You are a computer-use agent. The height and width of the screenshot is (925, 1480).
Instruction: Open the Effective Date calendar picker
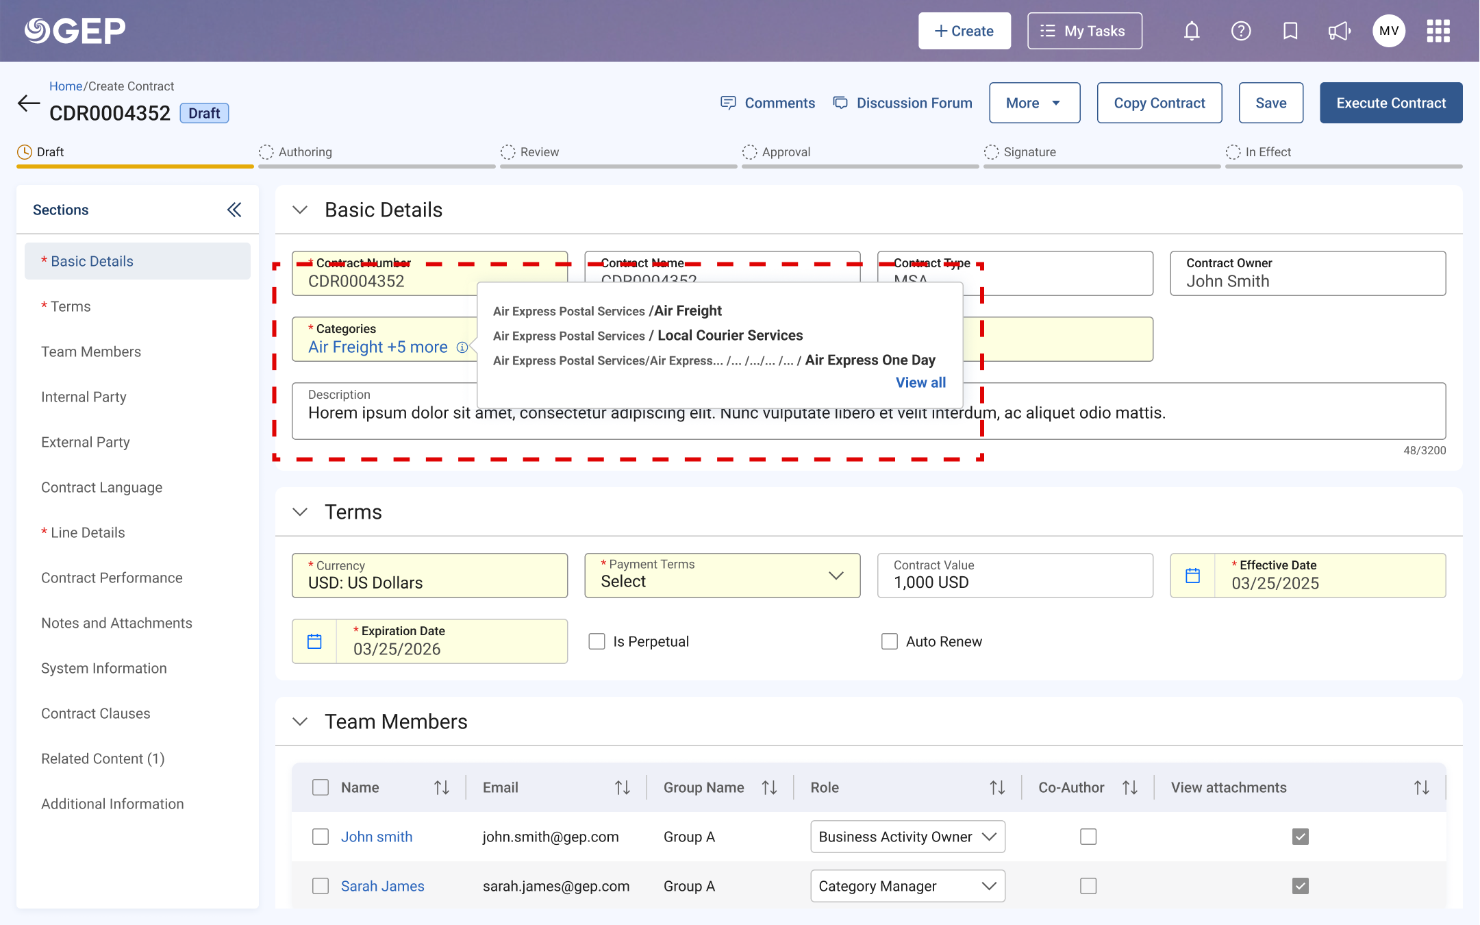[x=1192, y=576]
